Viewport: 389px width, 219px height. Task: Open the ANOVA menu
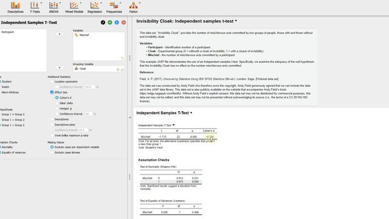coord(53,7)
